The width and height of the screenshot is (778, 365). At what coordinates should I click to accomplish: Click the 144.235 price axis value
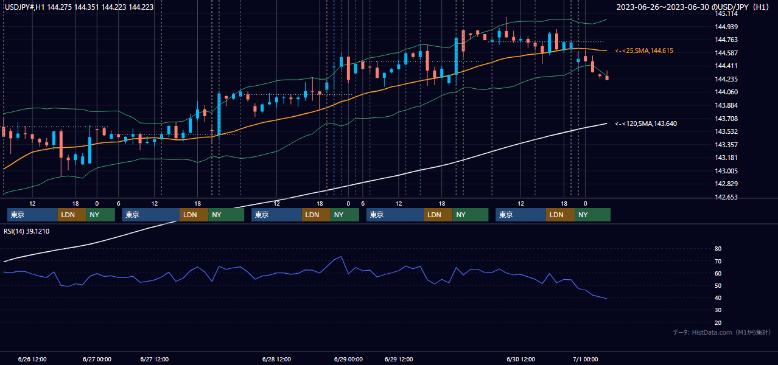[x=726, y=79]
